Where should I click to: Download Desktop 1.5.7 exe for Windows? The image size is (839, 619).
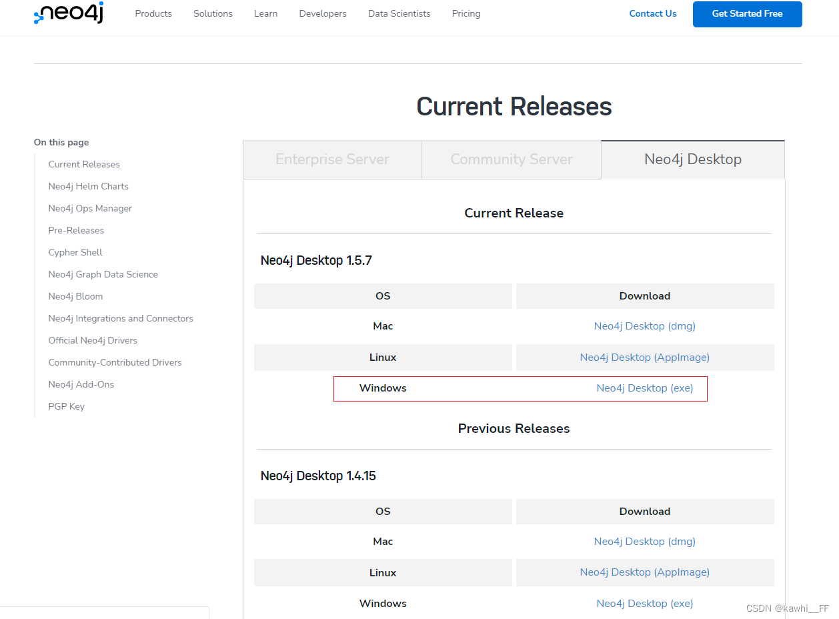coord(645,388)
